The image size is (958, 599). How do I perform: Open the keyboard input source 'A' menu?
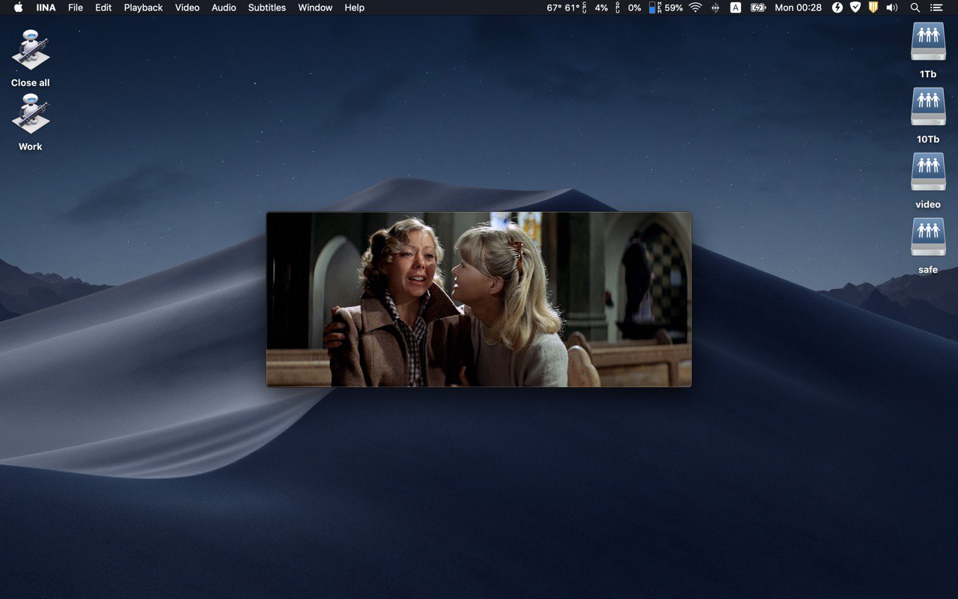tap(736, 7)
